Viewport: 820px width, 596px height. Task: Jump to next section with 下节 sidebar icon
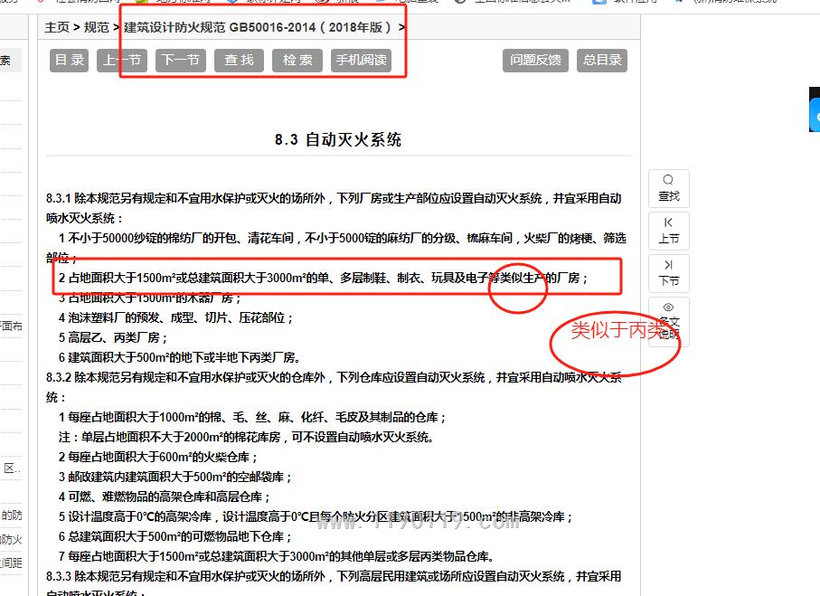click(x=669, y=272)
